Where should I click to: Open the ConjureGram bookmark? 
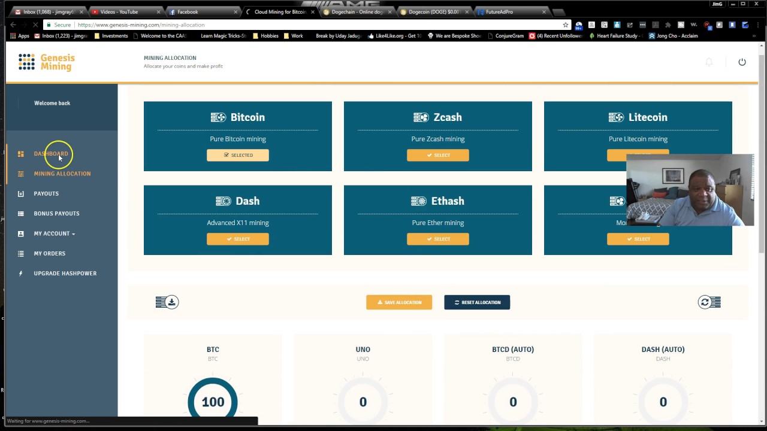click(x=506, y=36)
